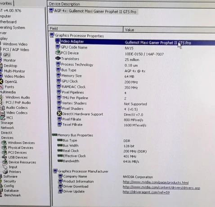Screen dimensions: 215x207
Task: Open the Device Resources page
Action: pyautogui.click(x=22, y=162)
